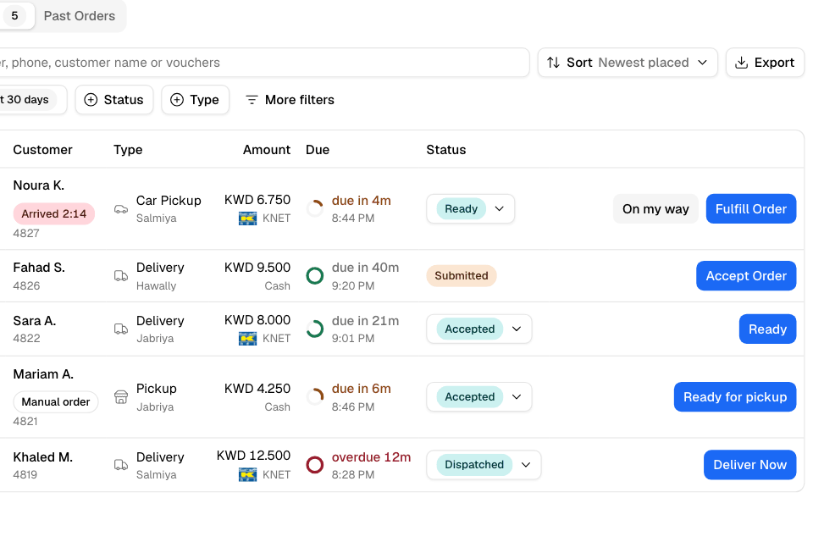
Task: Click customer name Fahad S.
Action: tap(39, 268)
